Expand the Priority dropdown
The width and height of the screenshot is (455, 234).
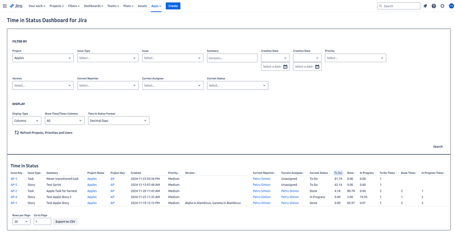point(355,58)
